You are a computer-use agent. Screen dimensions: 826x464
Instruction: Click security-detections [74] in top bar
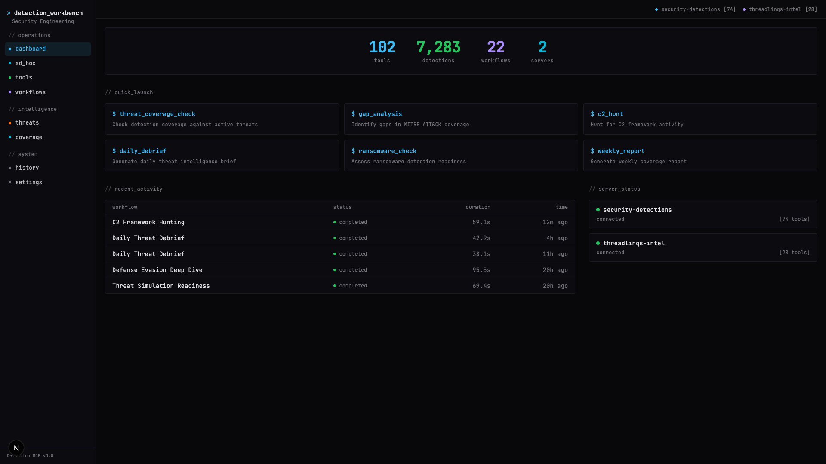pos(695,9)
